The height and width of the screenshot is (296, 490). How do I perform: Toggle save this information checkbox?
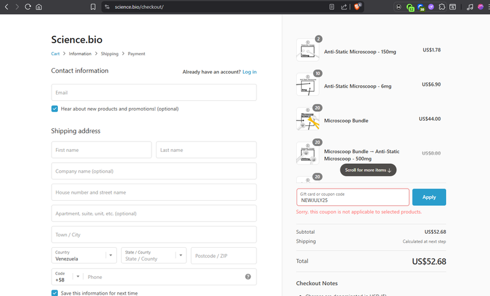[55, 293]
